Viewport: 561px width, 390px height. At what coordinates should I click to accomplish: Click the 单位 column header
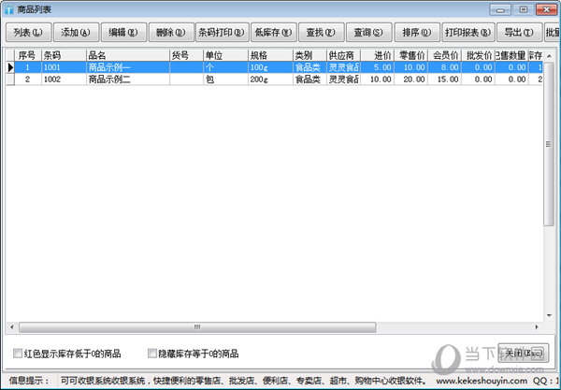(225, 55)
